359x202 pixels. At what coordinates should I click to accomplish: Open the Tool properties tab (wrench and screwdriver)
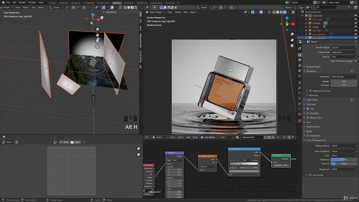click(x=300, y=49)
